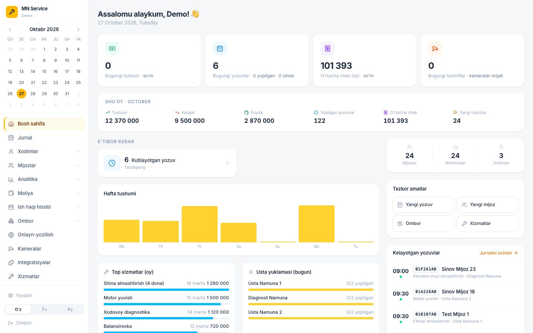The height and width of the screenshot is (333, 533).
Task: Click the Yopilgan yozuvlar check-circle icon
Action: point(316,112)
